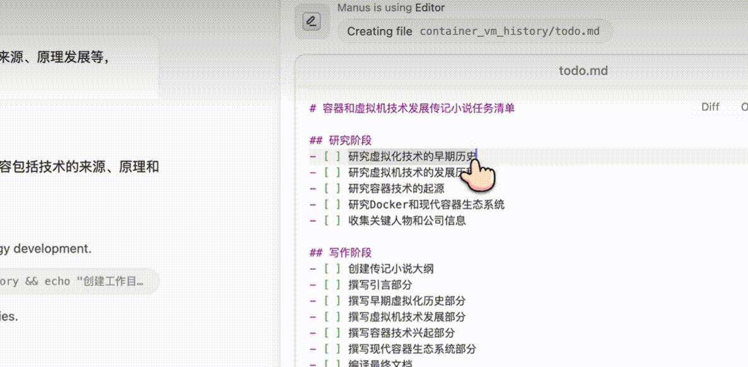Click the todo.md title bar
The height and width of the screenshot is (367, 748).
click(x=583, y=71)
